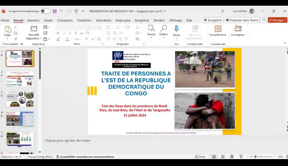Viewport: 288px width, 166px height.
Task: Click the accessibility recommendations status entry
Action: point(85,157)
